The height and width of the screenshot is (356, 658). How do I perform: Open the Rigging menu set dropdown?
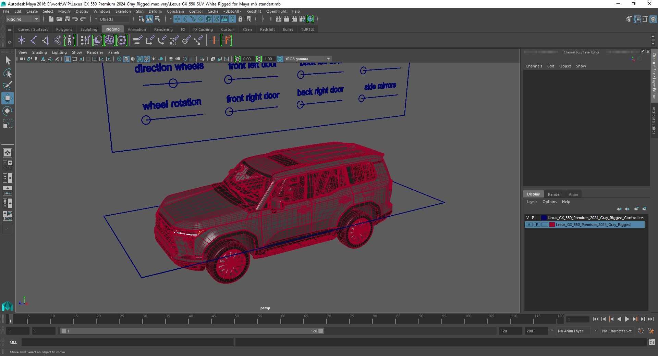tap(23, 19)
